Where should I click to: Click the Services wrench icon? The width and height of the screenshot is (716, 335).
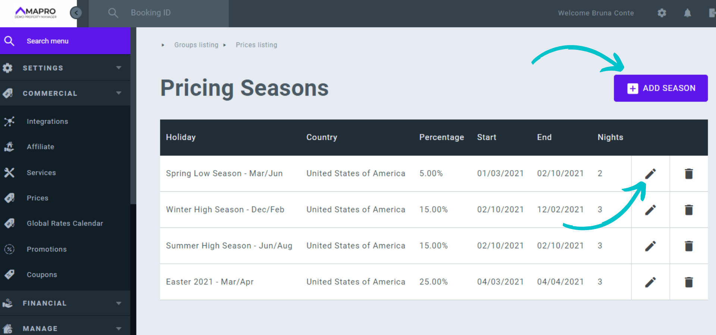point(9,172)
